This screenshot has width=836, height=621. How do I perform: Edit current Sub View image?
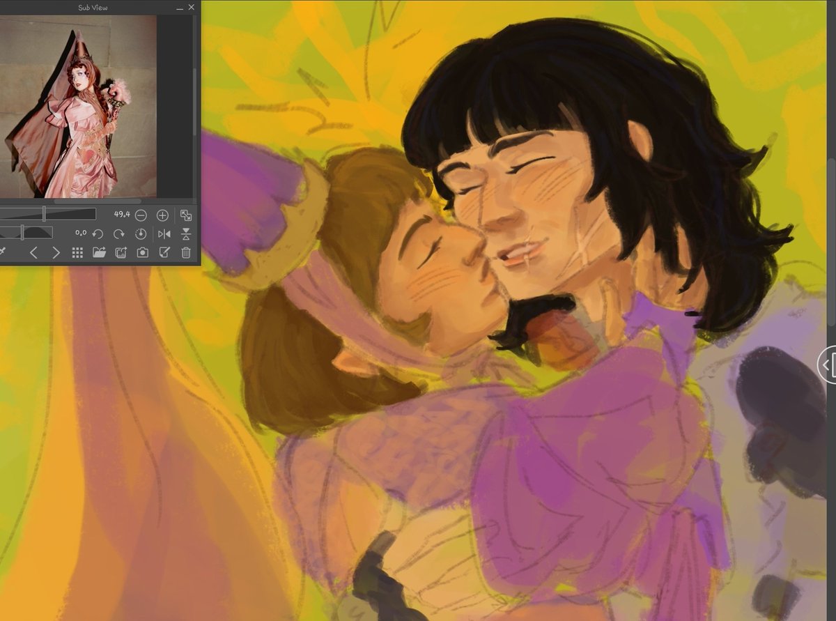coord(164,252)
